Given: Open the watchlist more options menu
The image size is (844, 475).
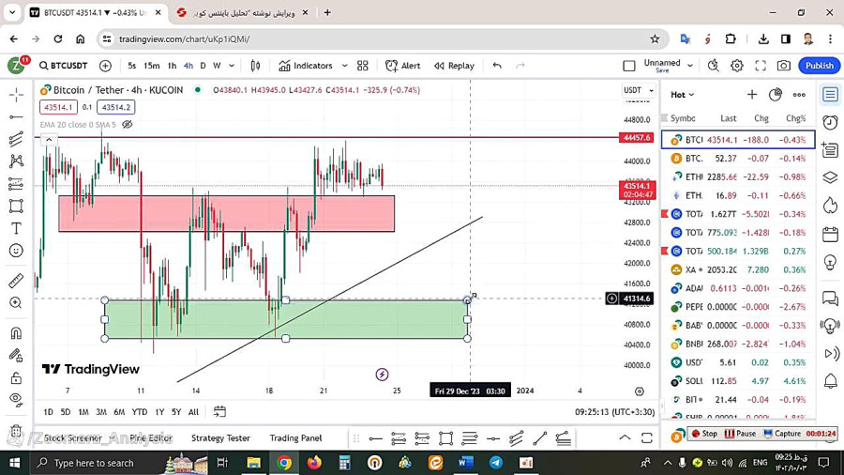Looking at the screenshot, I should pyautogui.click(x=799, y=95).
